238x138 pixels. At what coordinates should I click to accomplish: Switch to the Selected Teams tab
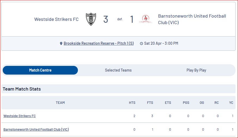[118, 70]
